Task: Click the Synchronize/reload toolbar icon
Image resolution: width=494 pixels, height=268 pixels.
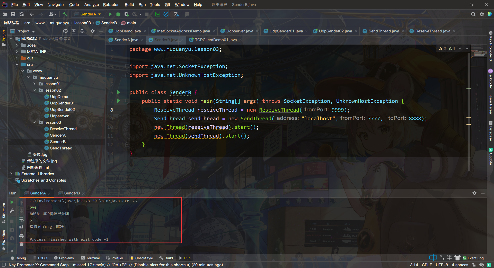Action: [x=22, y=14]
